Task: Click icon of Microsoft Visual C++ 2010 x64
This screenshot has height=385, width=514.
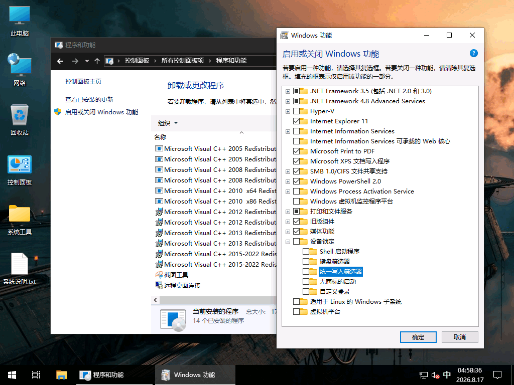Action: [159, 191]
